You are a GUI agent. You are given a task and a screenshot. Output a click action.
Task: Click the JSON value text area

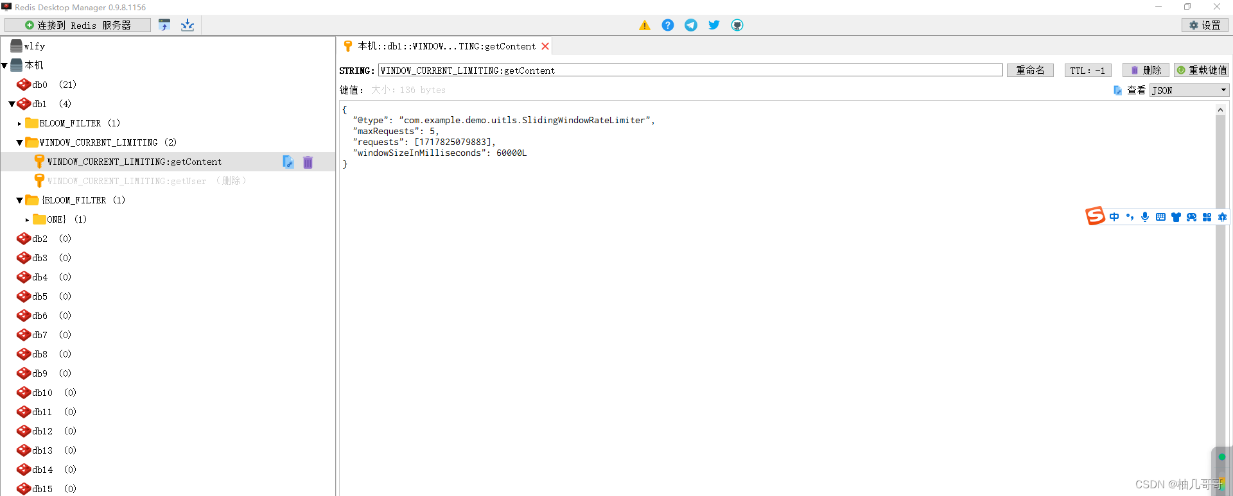coord(777,298)
